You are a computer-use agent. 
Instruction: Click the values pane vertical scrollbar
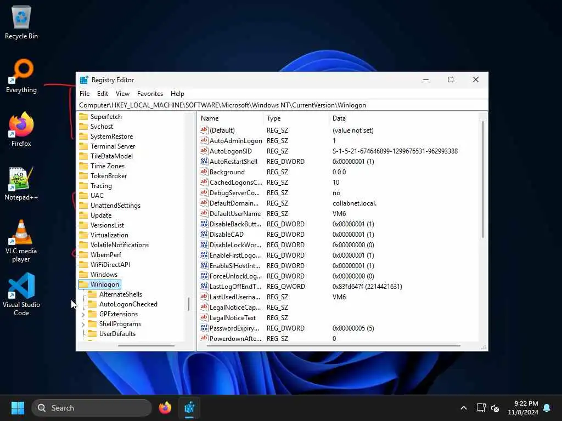(483, 179)
